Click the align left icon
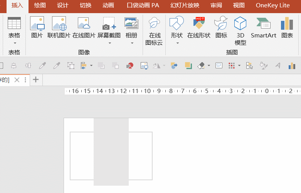301x193 pixels. pyautogui.click(x=84, y=66)
